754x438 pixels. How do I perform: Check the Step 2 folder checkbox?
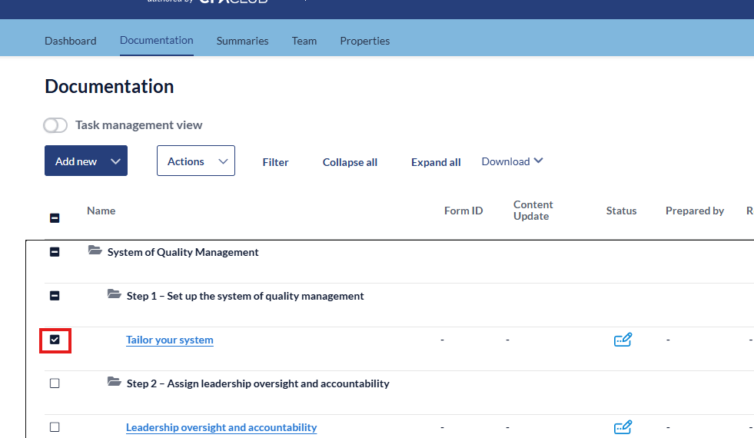coord(55,383)
